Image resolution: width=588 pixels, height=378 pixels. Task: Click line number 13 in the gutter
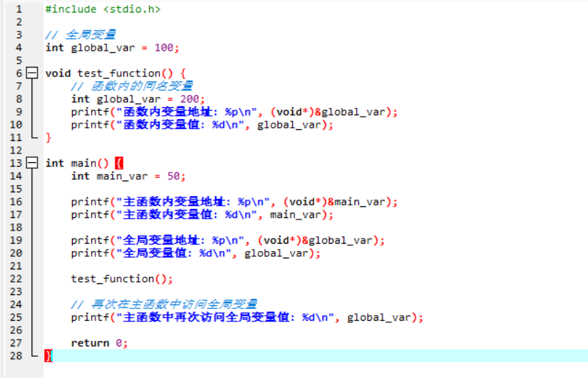[15, 163]
